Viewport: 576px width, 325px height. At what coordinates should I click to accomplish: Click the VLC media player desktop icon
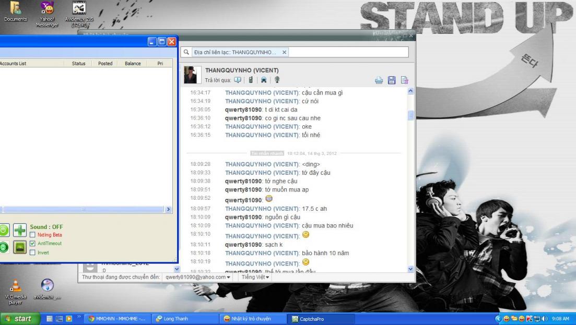point(16,292)
